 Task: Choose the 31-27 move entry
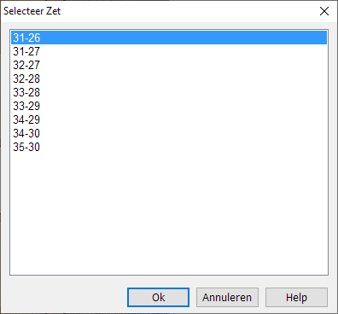pyautogui.click(x=169, y=51)
